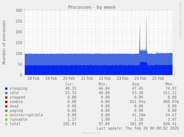Viewport: 184px width, 137px height.
Task: Click the 'Munin 2.0.76' version text
Action: click(92, 133)
